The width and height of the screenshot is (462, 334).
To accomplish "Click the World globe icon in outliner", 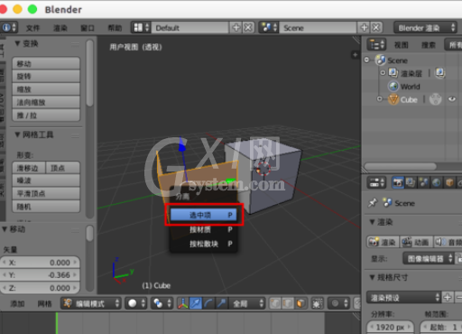I will pos(393,87).
